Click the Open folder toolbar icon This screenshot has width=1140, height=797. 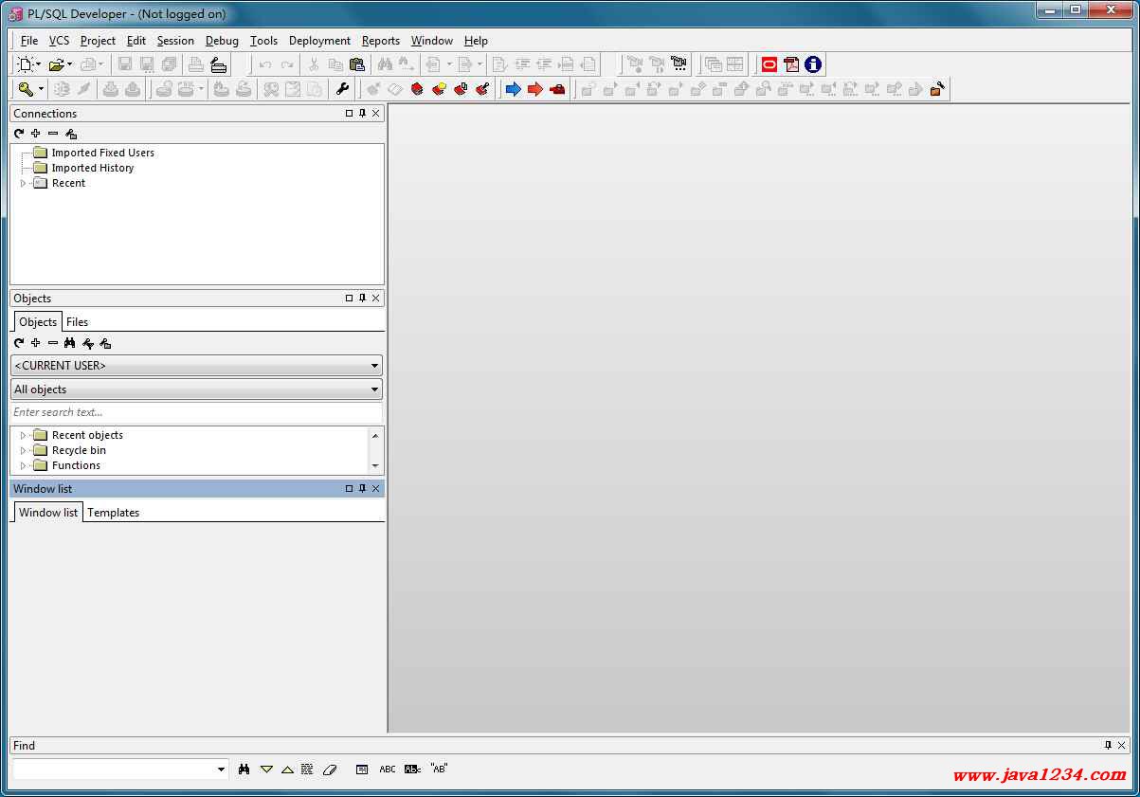click(x=57, y=64)
